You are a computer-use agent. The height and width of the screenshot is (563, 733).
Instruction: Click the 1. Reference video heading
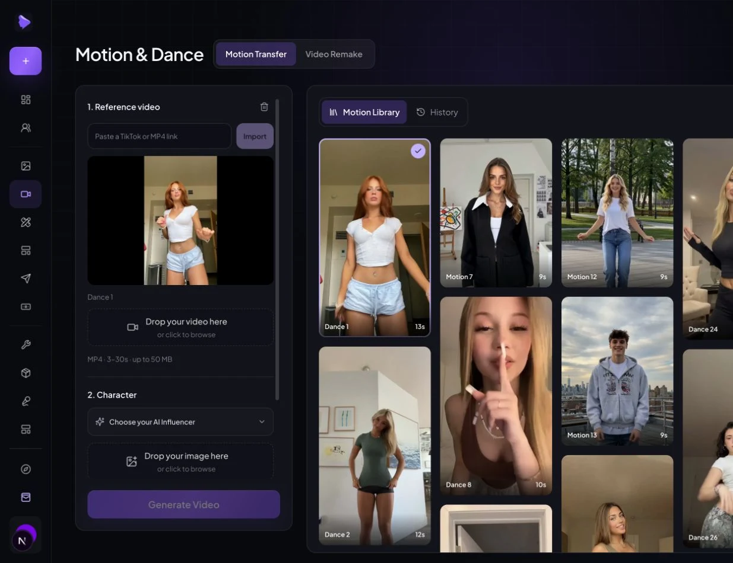pyautogui.click(x=123, y=107)
